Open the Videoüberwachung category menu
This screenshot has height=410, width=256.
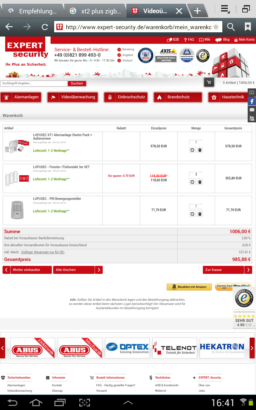point(73,97)
